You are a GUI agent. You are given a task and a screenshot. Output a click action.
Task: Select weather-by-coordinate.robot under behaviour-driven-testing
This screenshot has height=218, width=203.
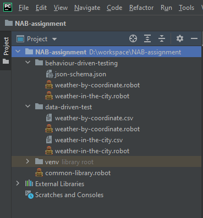(97, 85)
